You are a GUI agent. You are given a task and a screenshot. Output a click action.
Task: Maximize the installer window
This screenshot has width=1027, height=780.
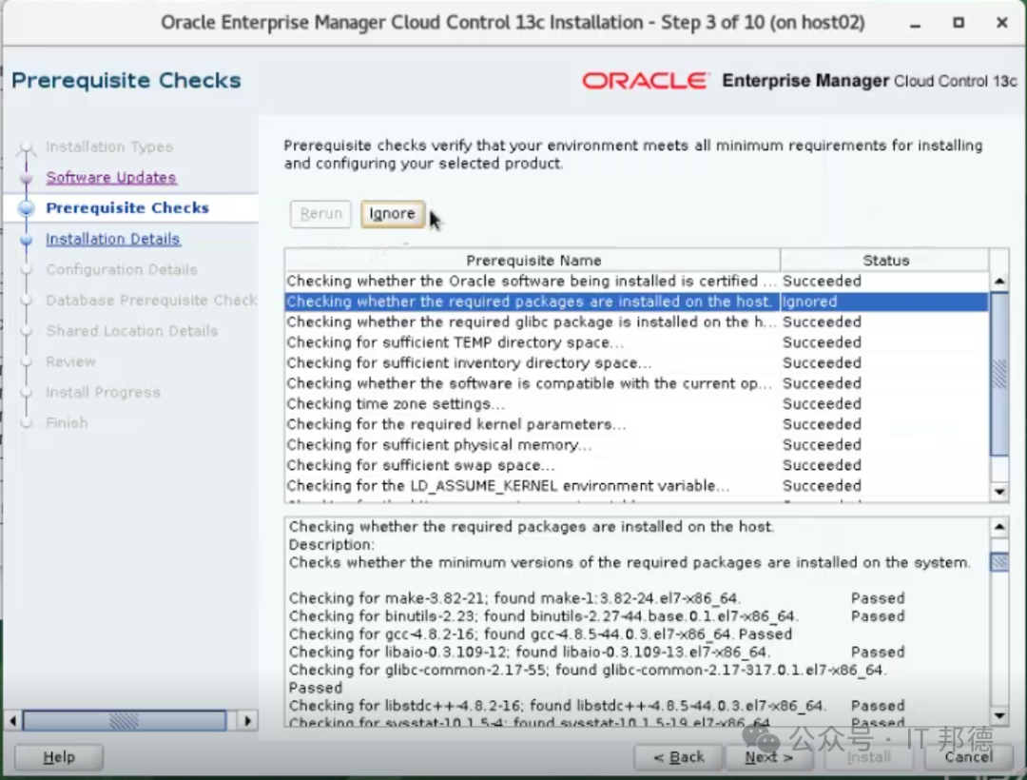coord(959,23)
